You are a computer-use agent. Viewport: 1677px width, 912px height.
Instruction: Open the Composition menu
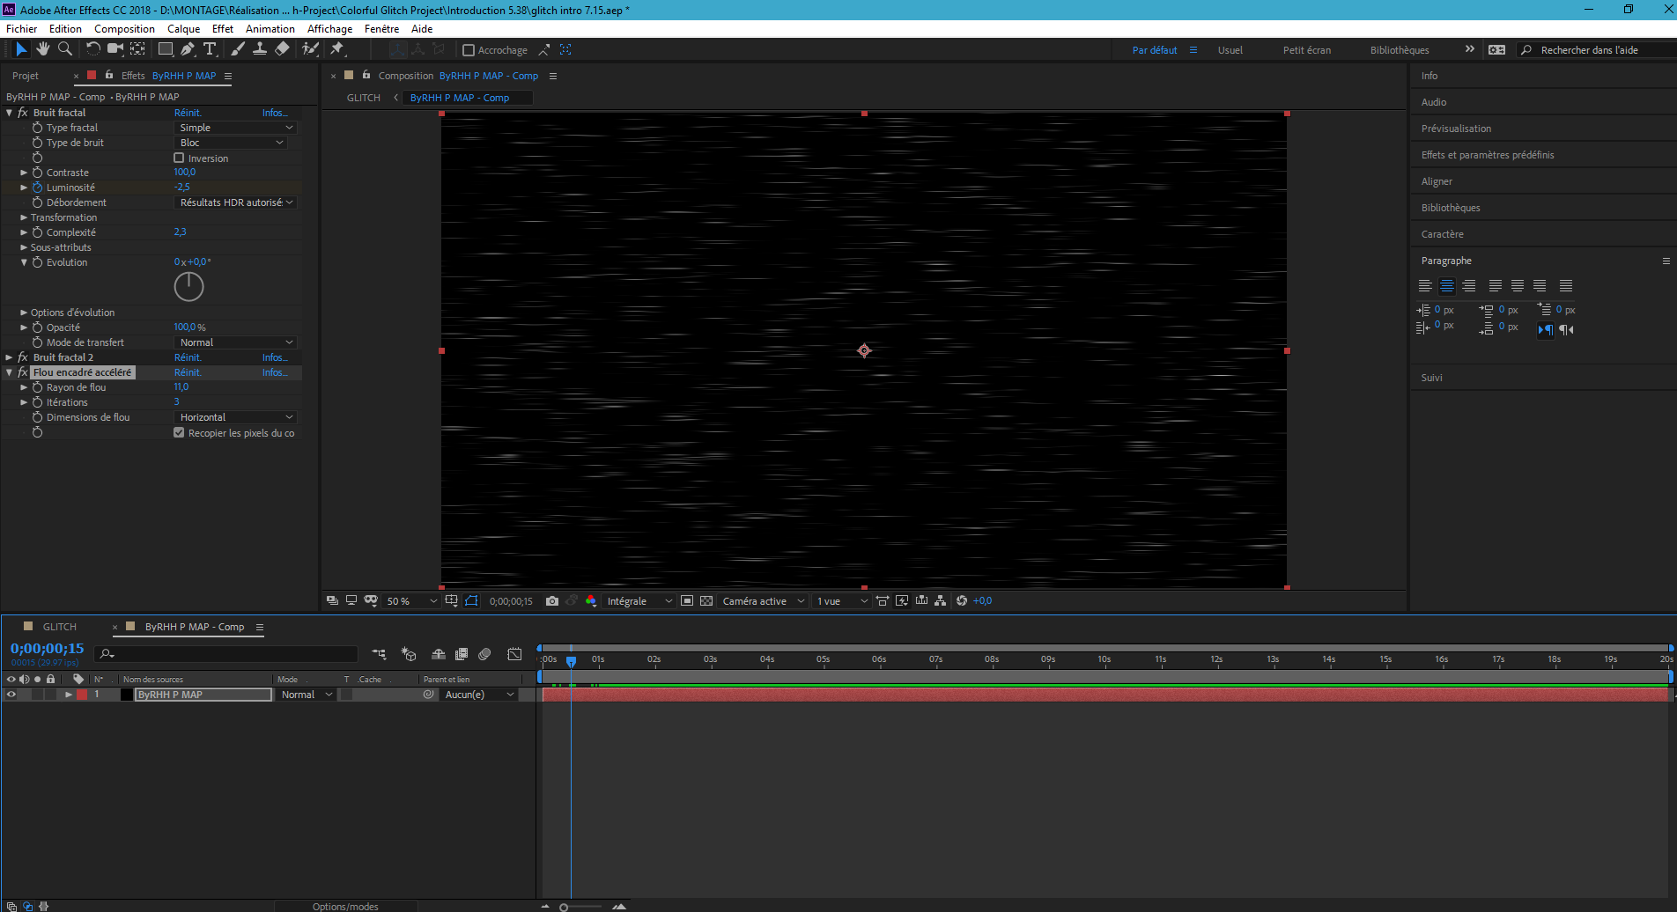tap(124, 29)
